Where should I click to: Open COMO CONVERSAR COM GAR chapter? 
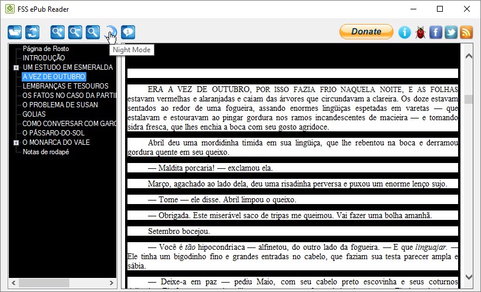pyautogui.click(x=69, y=124)
